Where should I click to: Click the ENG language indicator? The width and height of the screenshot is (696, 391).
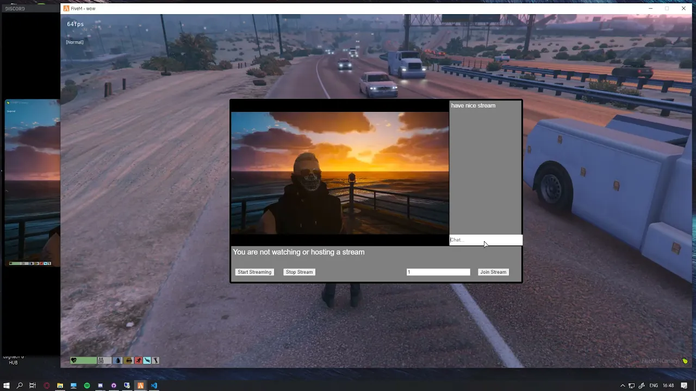[x=654, y=386]
